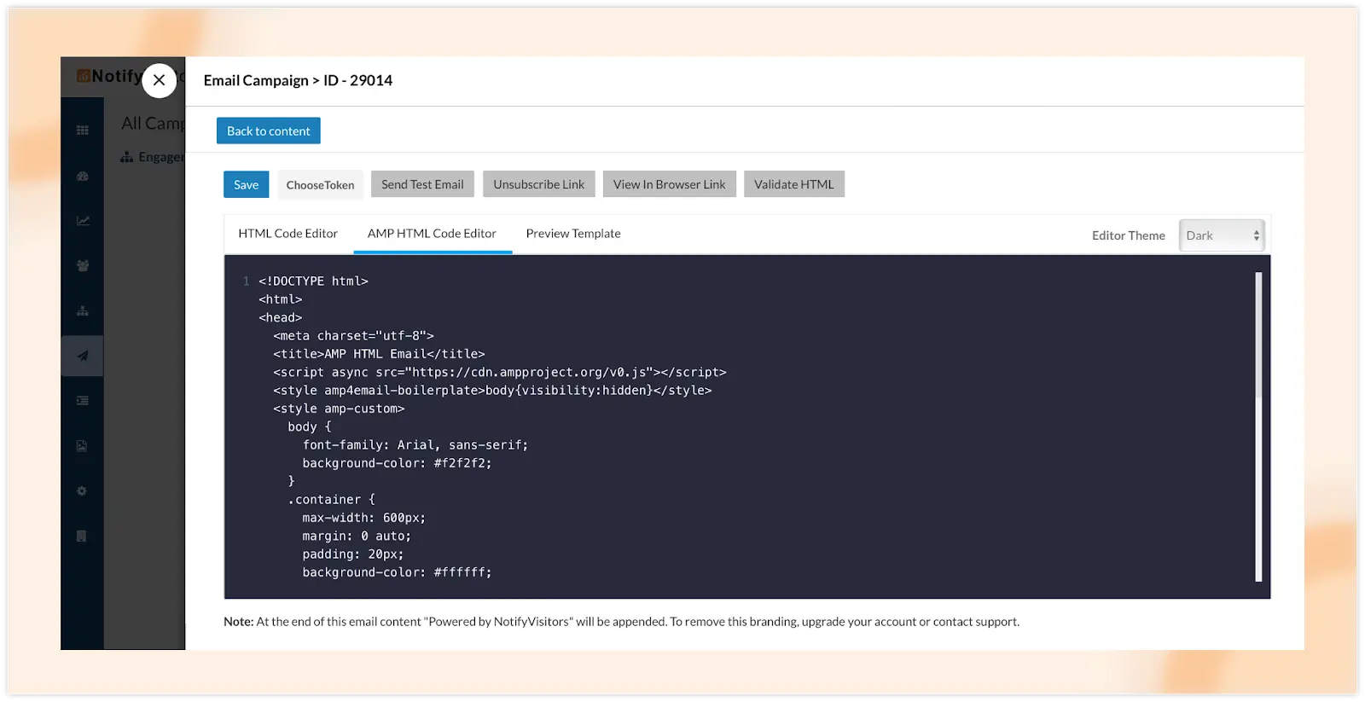The height and width of the screenshot is (702, 1365).
Task: Open the Editor Theme dropdown showing Dark
Action: [x=1222, y=235]
